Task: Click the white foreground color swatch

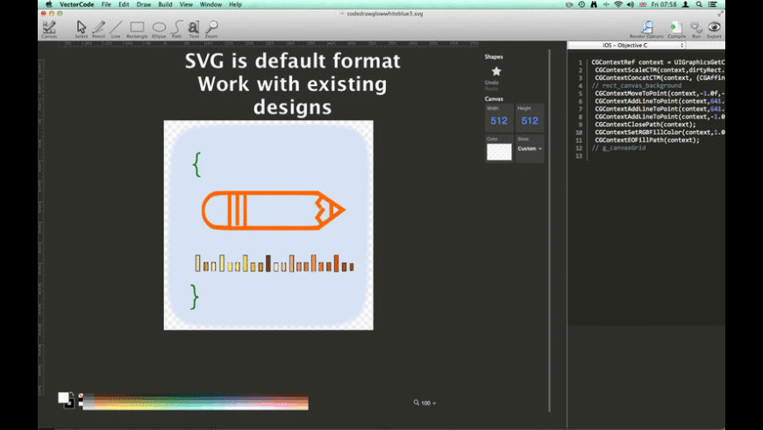Action: pos(63,398)
